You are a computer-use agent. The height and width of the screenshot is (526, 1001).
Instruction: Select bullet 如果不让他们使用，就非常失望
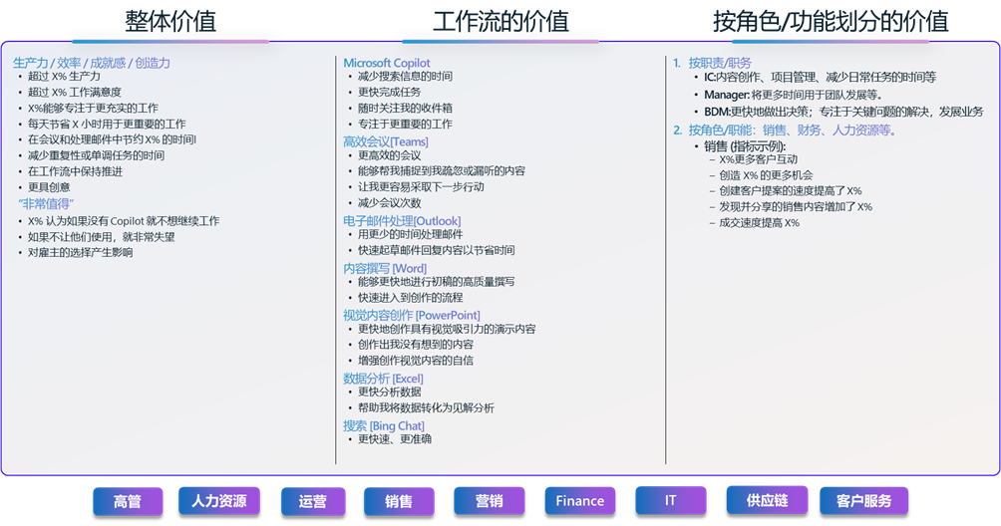pyautogui.click(x=101, y=237)
